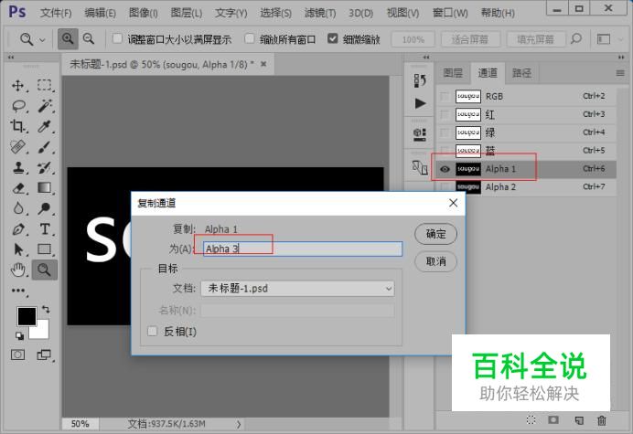
Task: Choose Zoom Out in options bar
Action: (89, 39)
